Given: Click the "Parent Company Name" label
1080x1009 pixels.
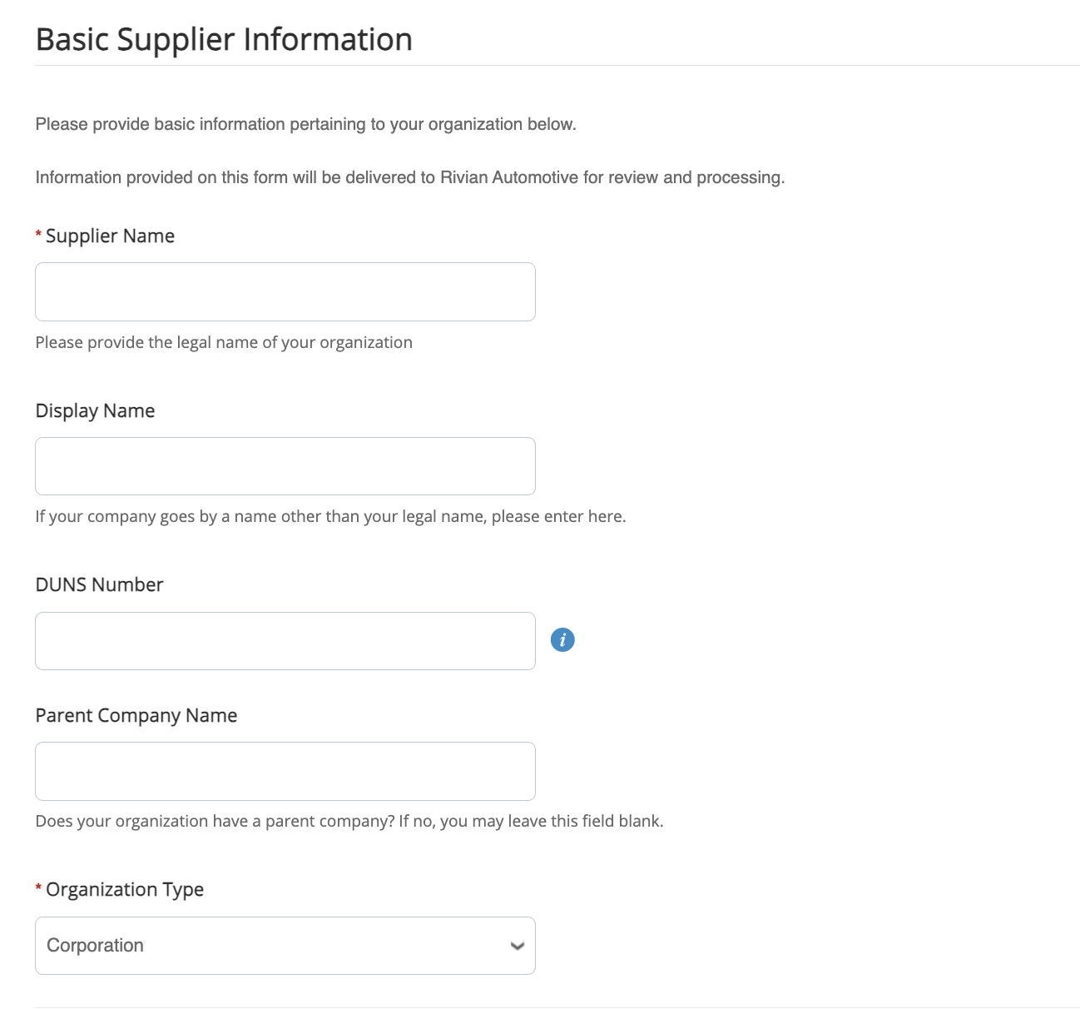Looking at the screenshot, I should (136, 716).
